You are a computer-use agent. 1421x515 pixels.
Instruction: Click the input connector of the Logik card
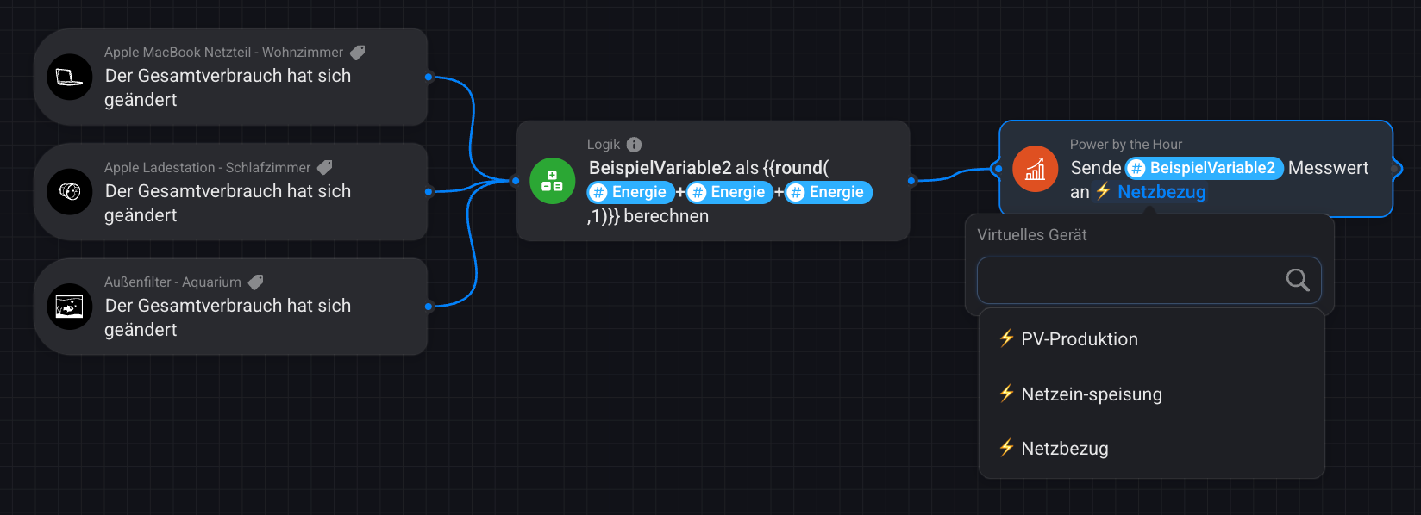(x=516, y=181)
